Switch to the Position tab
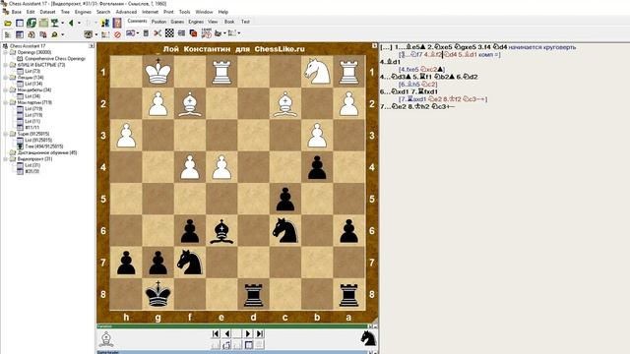The width and height of the screenshot is (630, 354). [158, 22]
